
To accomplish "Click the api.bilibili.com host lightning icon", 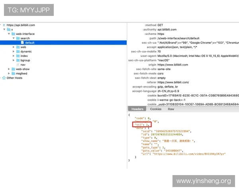I will [x=4, y=25].
